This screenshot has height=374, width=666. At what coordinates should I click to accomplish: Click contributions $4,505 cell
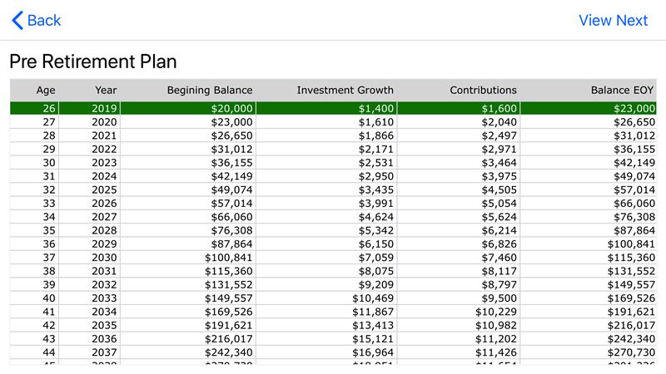[x=459, y=189]
